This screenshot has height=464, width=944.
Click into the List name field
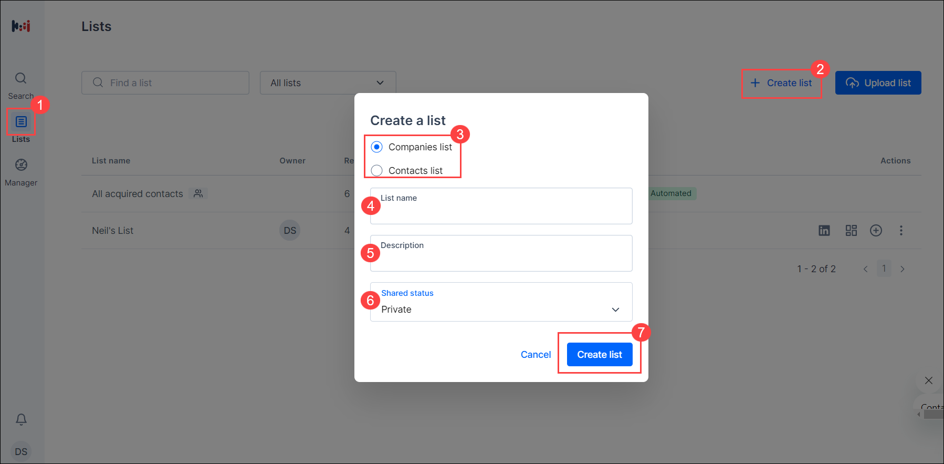pyautogui.click(x=501, y=206)
